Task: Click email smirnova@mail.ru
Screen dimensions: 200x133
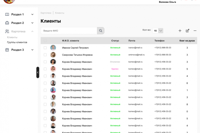Action: point(136,55)
